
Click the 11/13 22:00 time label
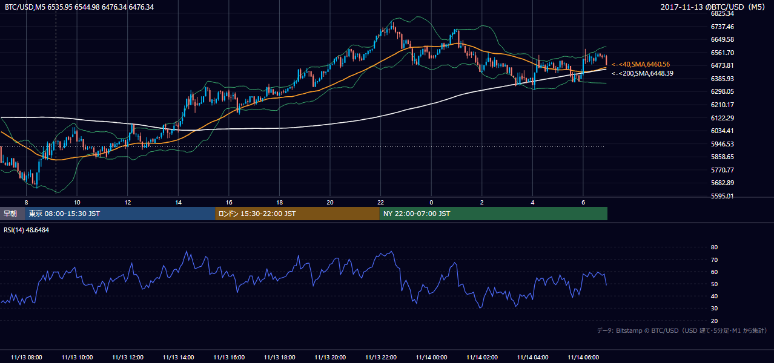point(380,358)
